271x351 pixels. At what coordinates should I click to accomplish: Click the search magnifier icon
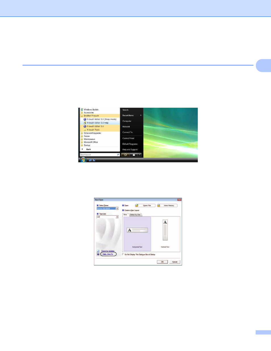coord(118,155)
